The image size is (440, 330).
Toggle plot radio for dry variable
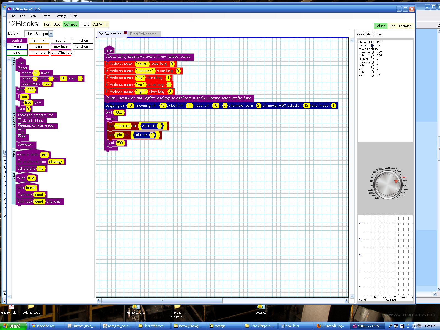[372, 69]
